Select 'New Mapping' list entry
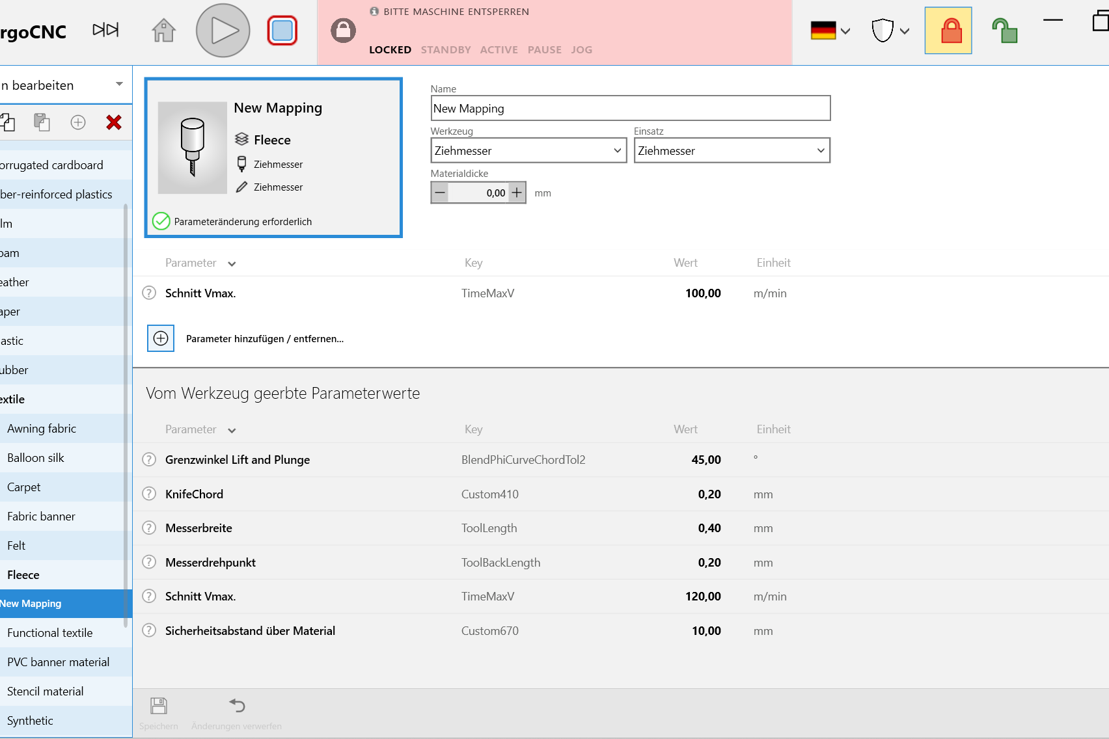 (x=65, y=604)
